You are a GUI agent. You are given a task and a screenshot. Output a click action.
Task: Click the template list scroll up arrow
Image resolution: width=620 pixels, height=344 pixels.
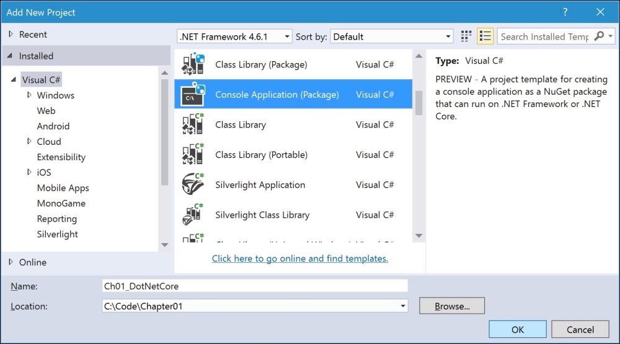(x=418, y=56)
